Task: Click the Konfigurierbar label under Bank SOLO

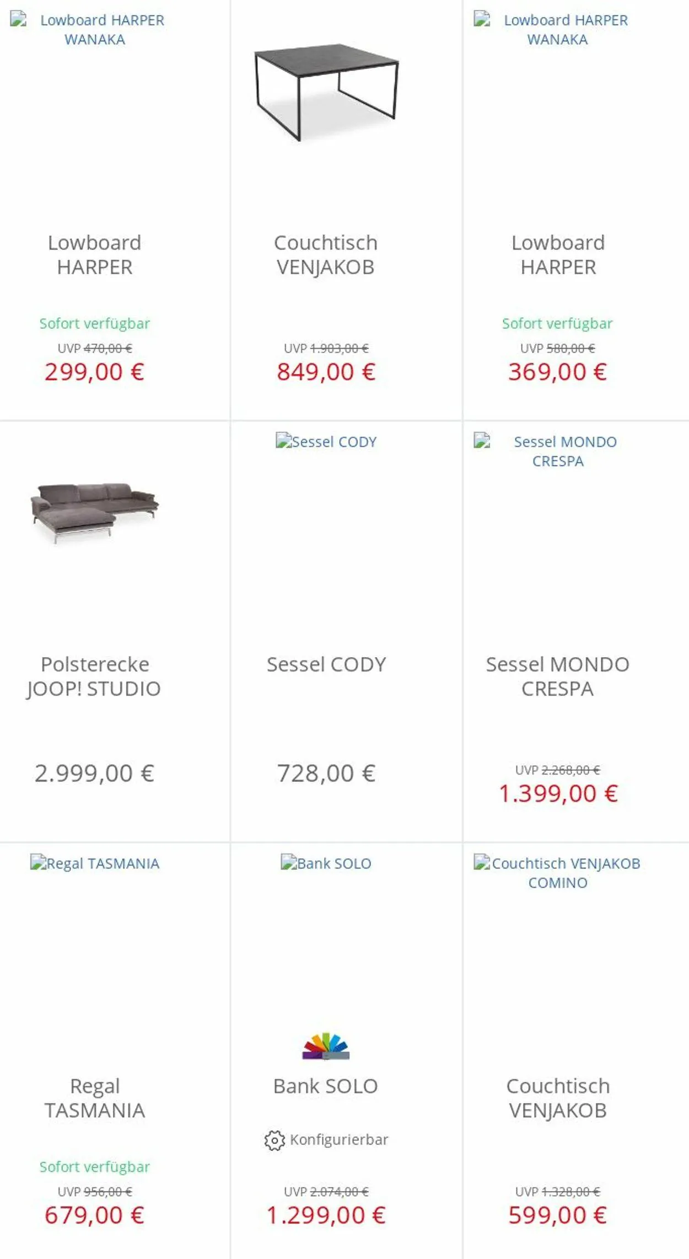Action: click(x=339, y=1140)
